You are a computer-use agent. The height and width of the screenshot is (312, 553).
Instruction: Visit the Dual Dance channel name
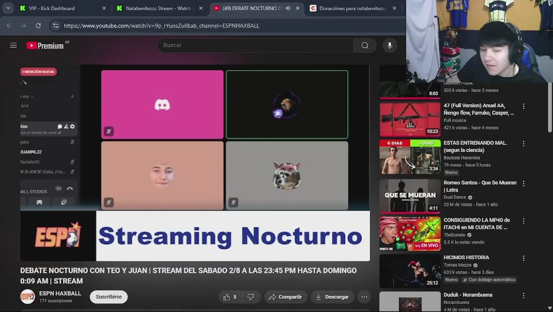(x=455, y=197)
